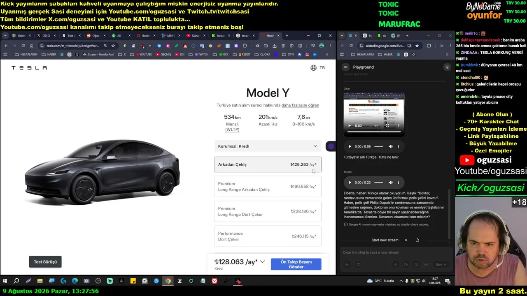The width and height of the screenshot is (527, 296).
Task: Open the daha fazlasını öğren link
Action: (300, 105)
